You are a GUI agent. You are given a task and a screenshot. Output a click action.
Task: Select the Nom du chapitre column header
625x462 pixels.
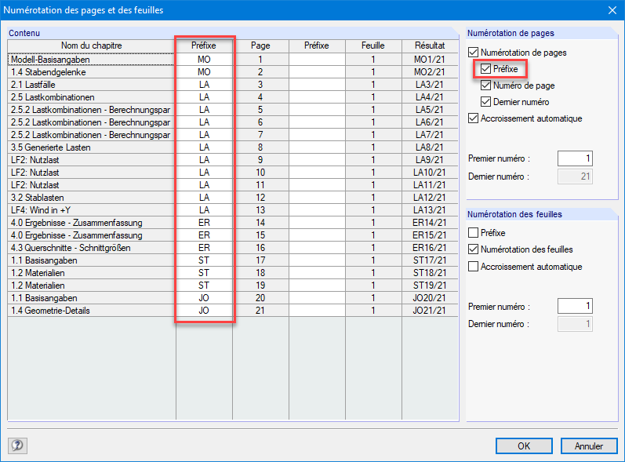point(91,45)
